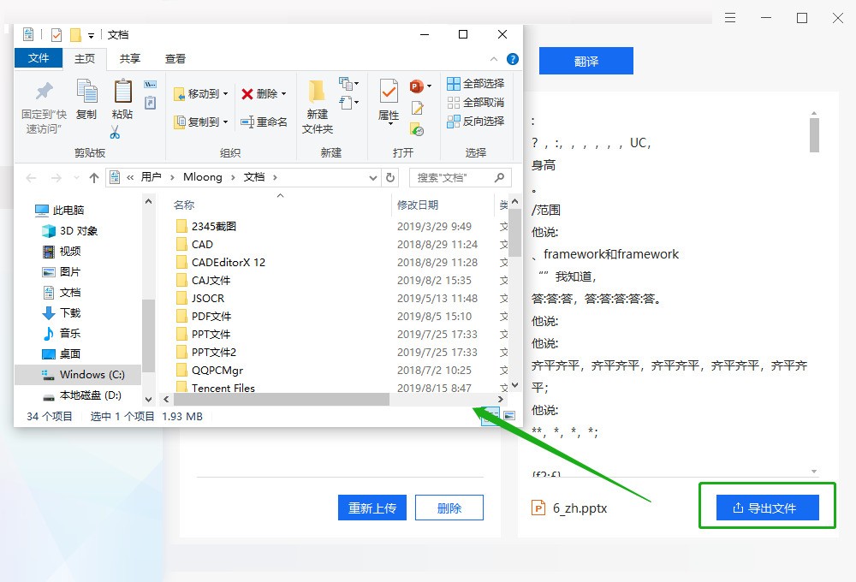This screenshot has height=582, width=856.
Task: Click the 全部选择 (Select all) icon
Action: pos(453,83)
